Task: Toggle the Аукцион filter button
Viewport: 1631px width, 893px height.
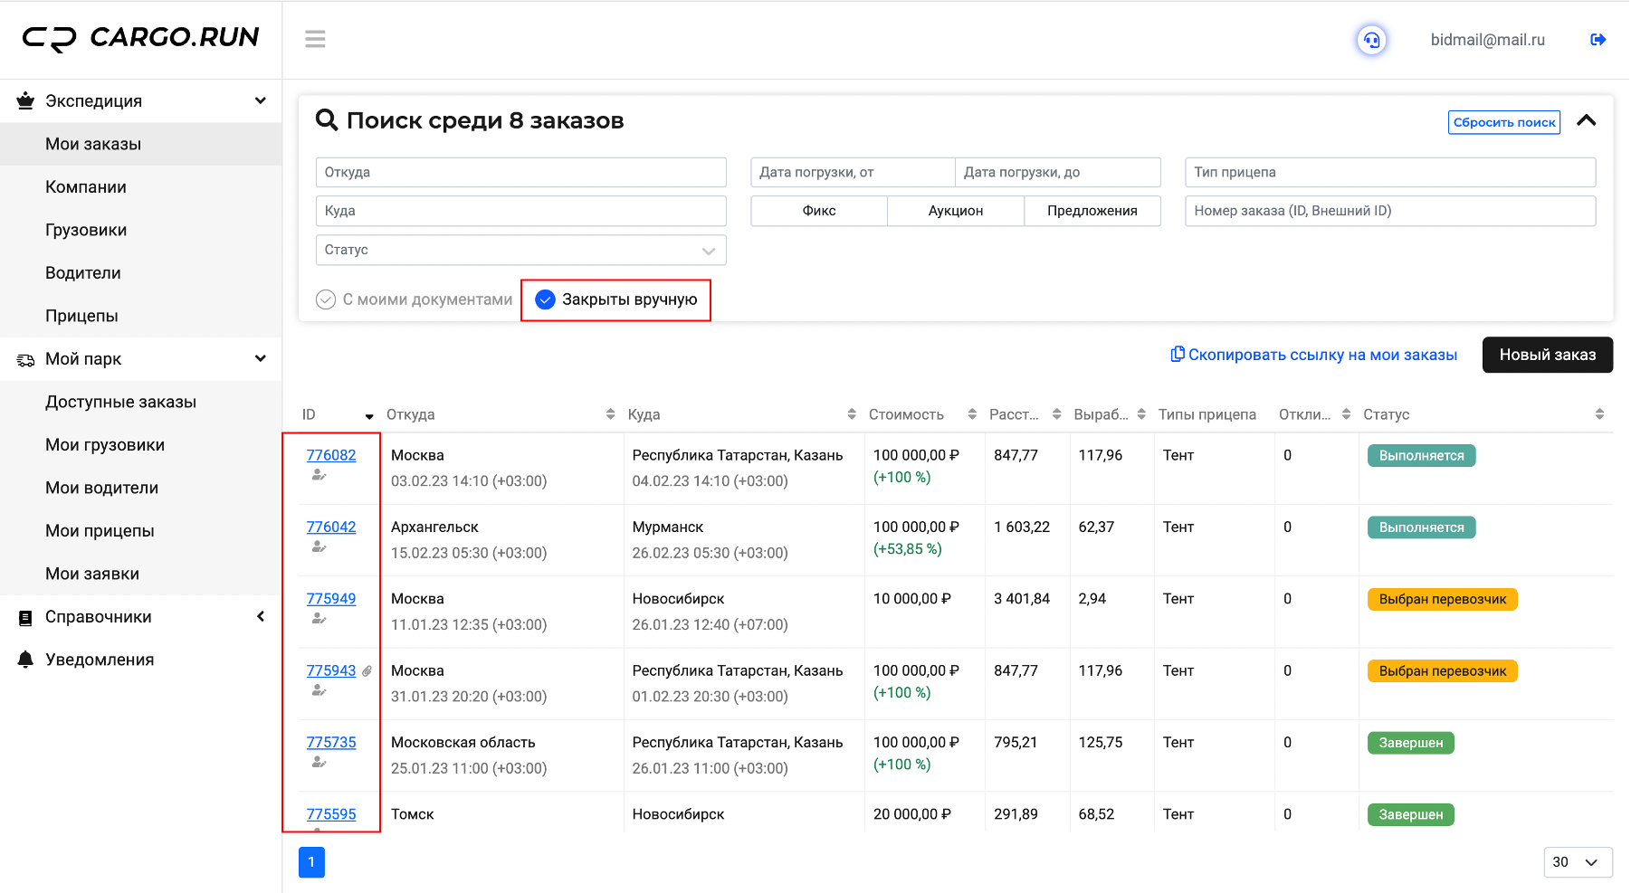Action: [956, 211]
